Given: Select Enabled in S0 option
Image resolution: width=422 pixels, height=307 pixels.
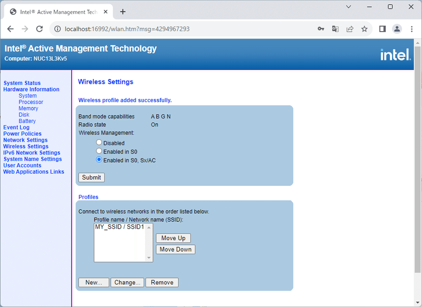Looking at the screenshot, I should (99, 151).
